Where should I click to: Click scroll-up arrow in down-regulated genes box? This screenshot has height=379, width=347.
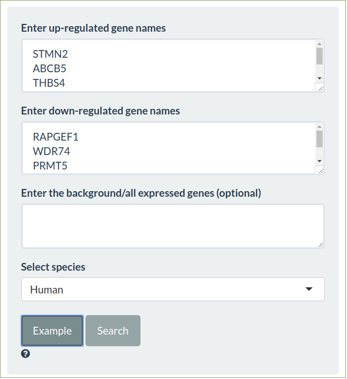pos(319,126)
